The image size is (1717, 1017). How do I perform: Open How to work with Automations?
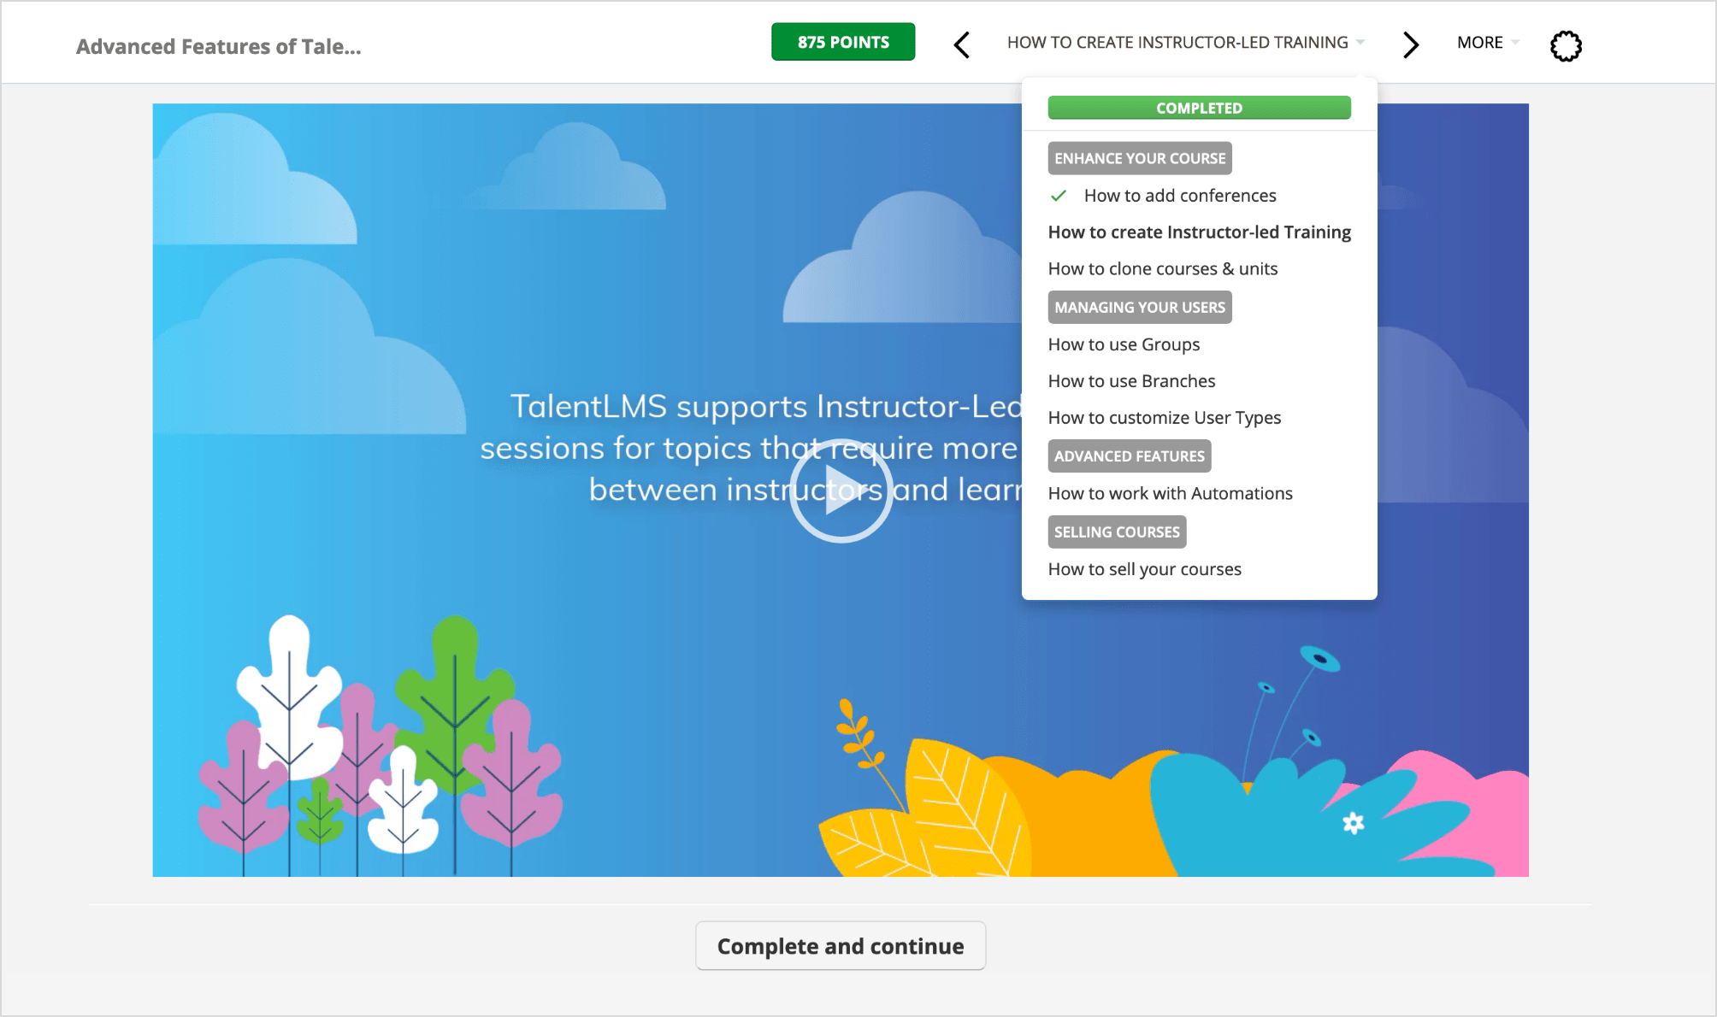pyautogui.click(x=1171, y=493)
